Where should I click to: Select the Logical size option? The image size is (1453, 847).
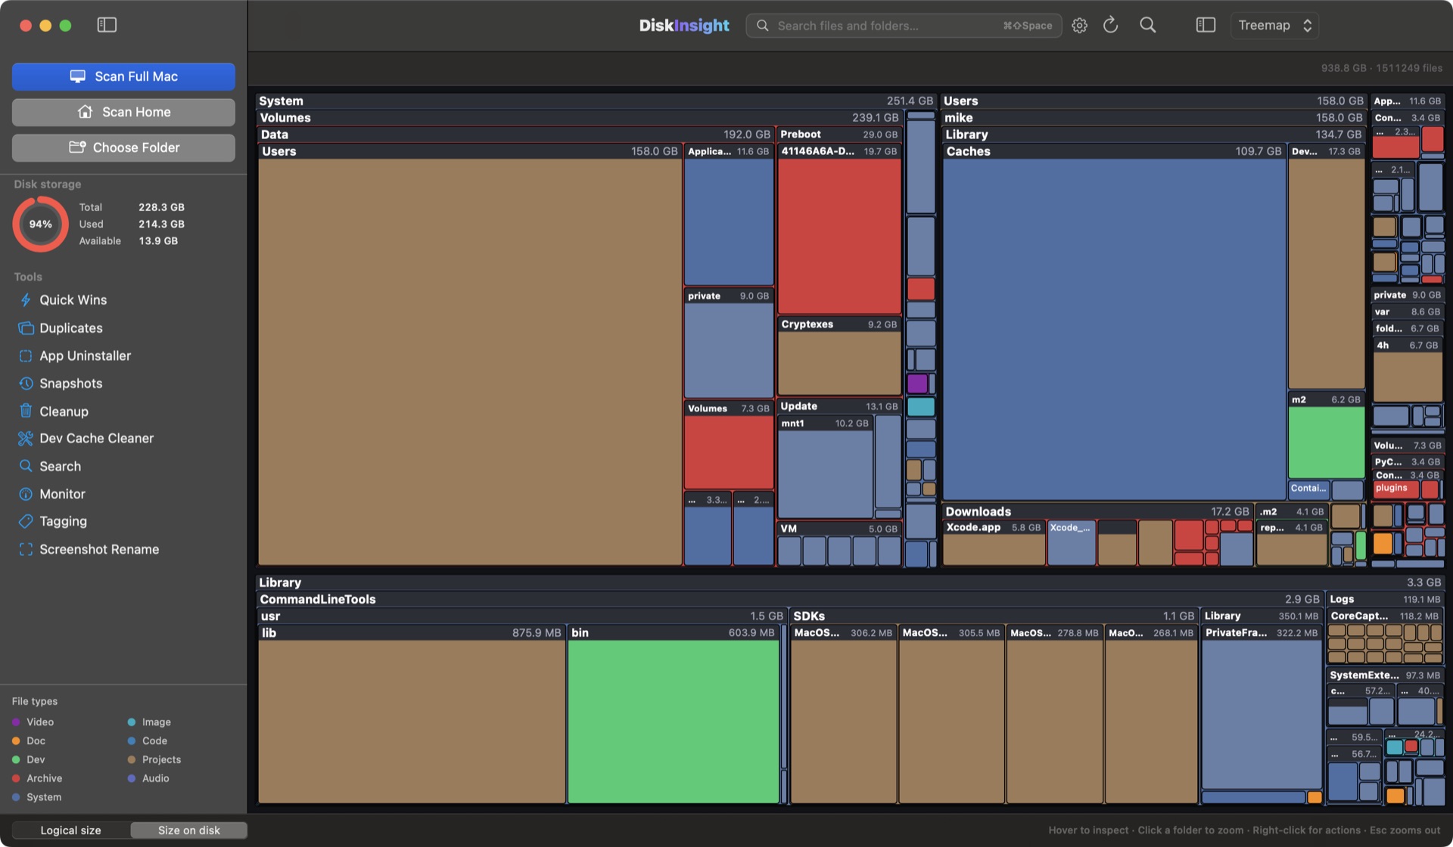(70, 830)
